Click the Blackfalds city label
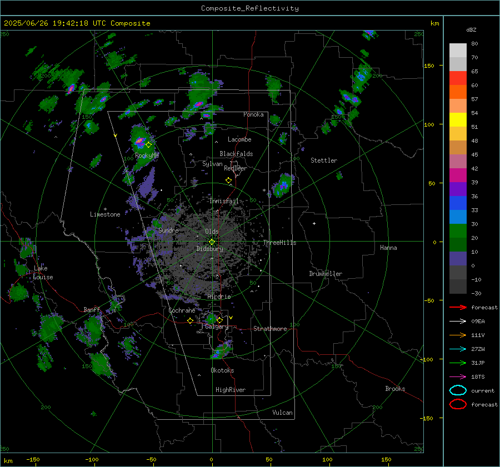Viewport: 500px width, 467px height. 236,154
